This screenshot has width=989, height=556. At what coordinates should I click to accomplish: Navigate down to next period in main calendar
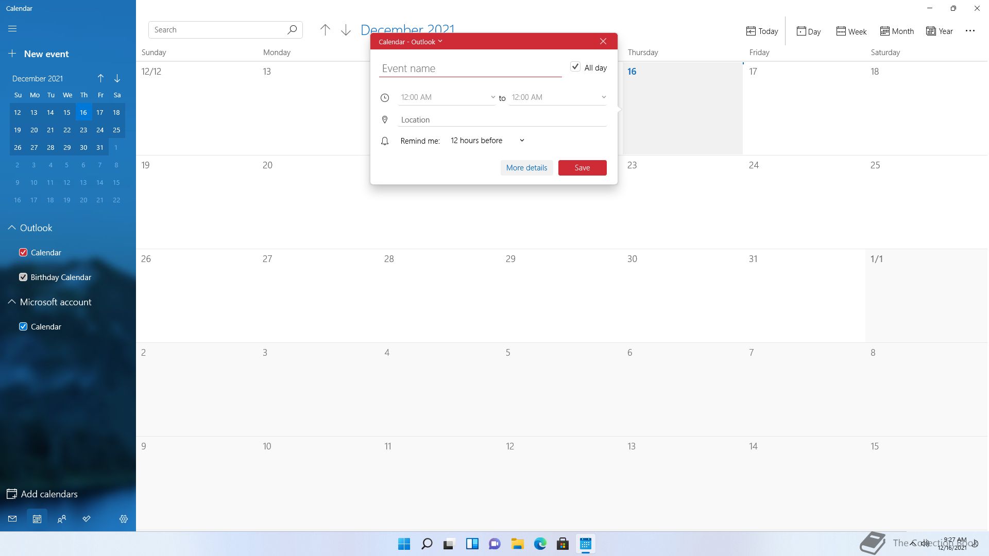click(346, 30)
